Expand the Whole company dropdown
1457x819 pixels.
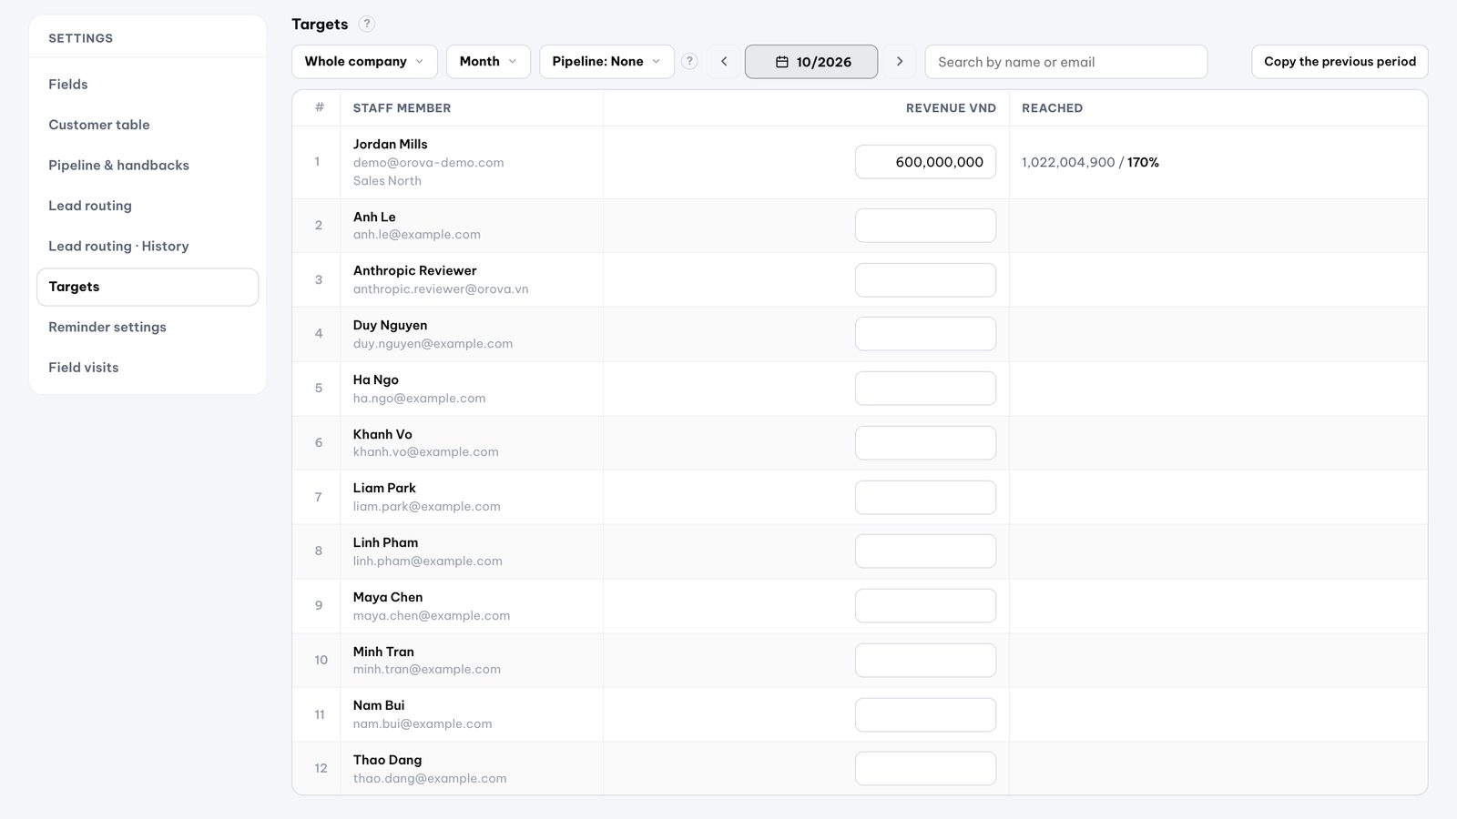pyautogui.click(x=364, y=61)
